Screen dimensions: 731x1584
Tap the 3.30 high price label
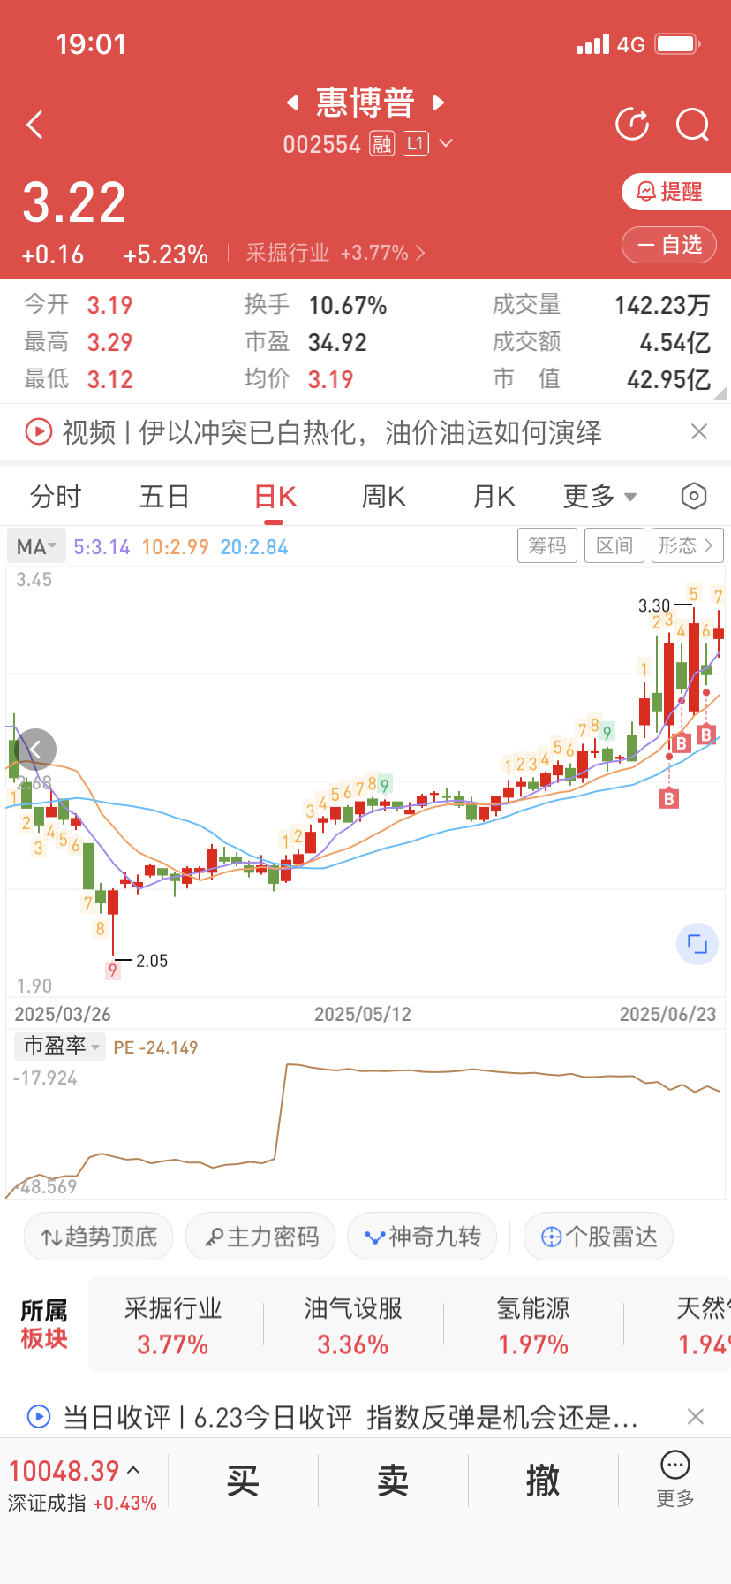[x=654, y=605]
